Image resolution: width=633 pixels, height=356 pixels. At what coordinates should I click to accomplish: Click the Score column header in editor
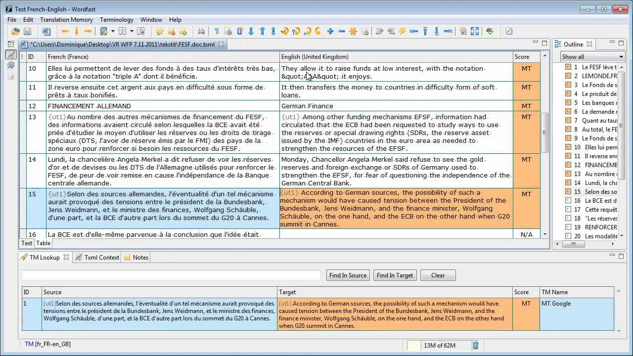point(526,57)
